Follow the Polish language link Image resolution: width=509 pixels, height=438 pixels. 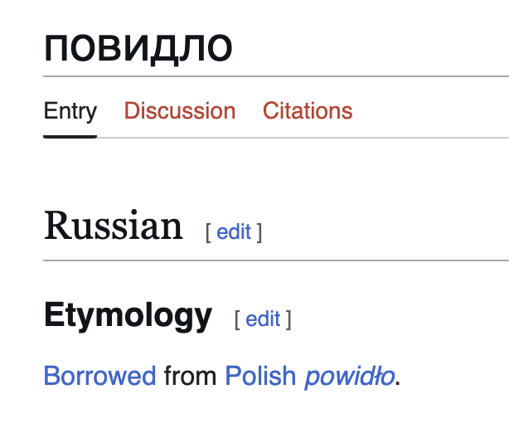tap(260, 376)
